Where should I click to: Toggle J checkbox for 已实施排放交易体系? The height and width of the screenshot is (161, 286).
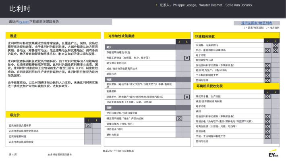(x=88, y=126)
